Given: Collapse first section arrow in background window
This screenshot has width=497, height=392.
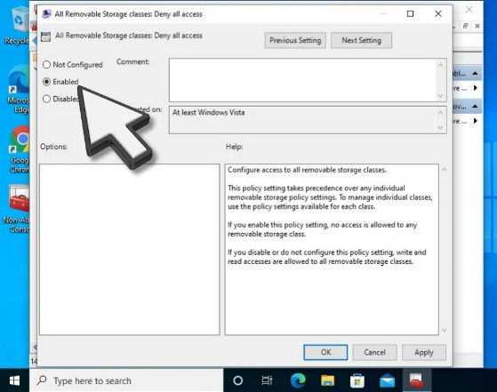Looking at the screenshot, I should click(x=475, y=73).
